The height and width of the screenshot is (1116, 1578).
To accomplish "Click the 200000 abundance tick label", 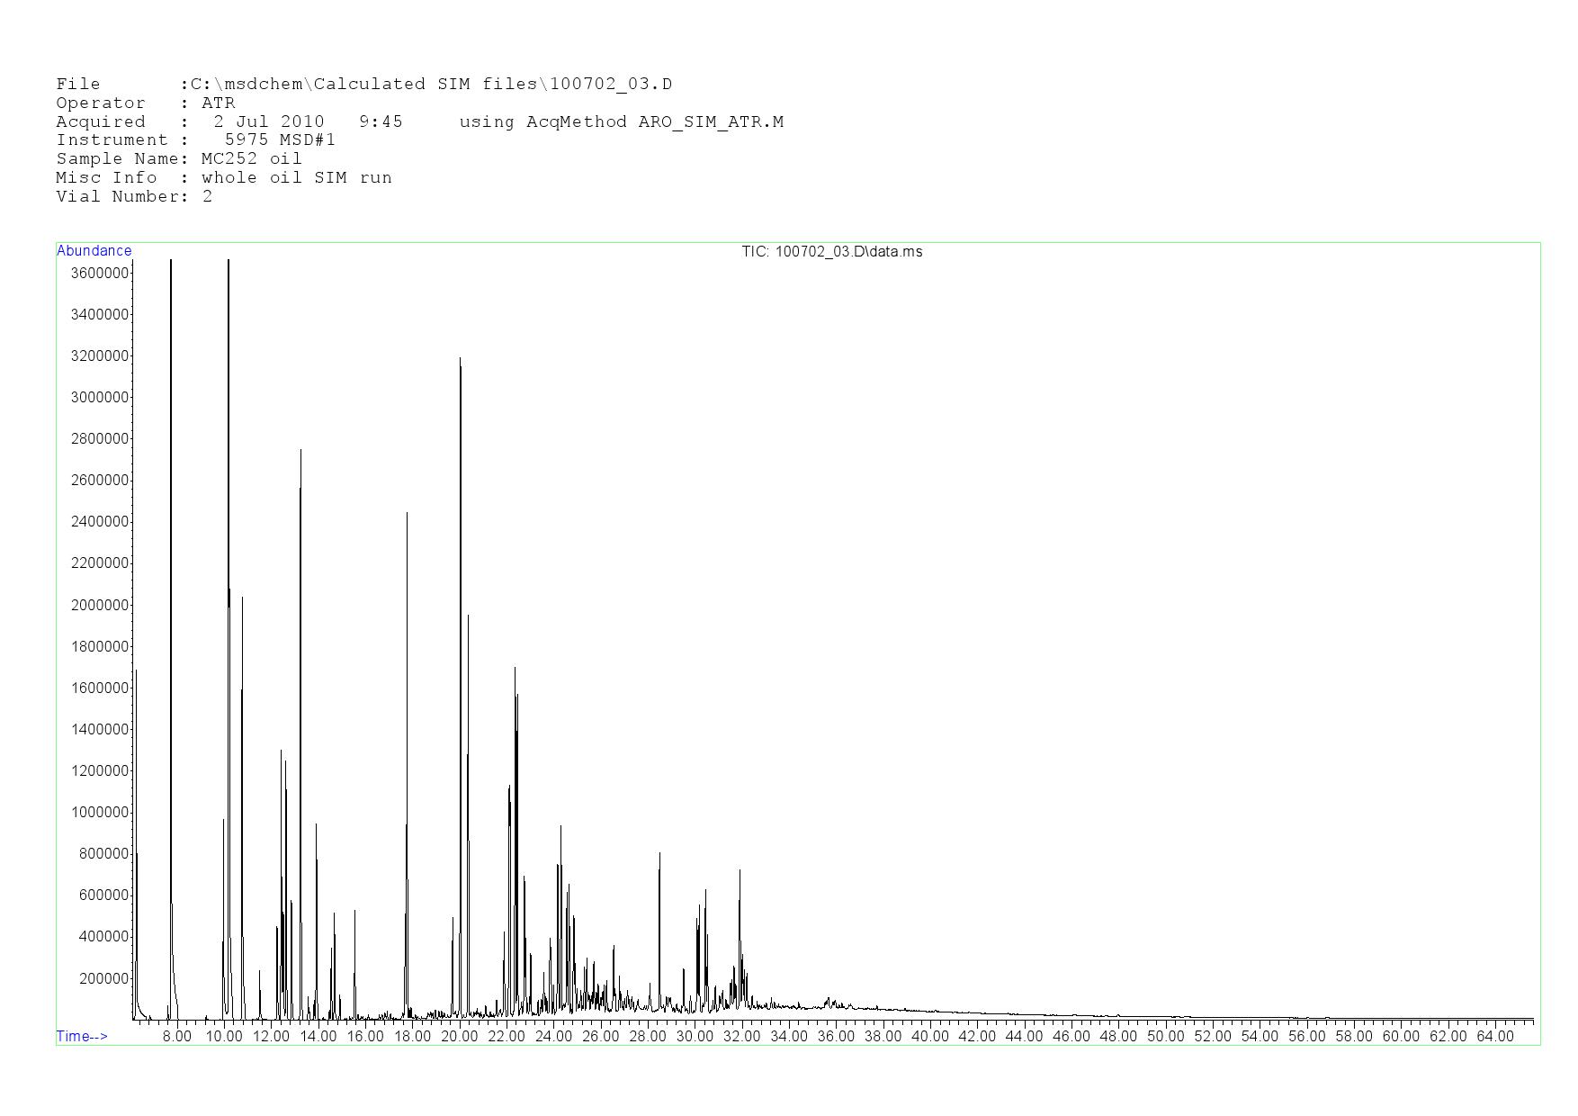I will (x=103, y=978).
